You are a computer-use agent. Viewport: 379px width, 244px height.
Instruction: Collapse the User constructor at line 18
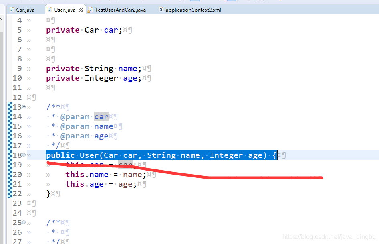(24, 155)
